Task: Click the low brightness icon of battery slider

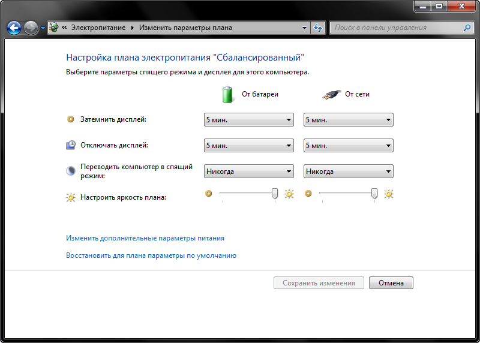Action: tap(208, 193)
